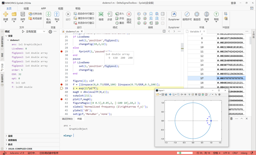Click the 导出 export icon
The height and width of the screenshot is (155, 256).
[x=57, y=14]
